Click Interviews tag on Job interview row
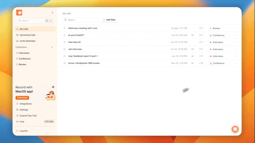Screen dimensions: 255x143 pyautogui.click(x=216, y=49)
